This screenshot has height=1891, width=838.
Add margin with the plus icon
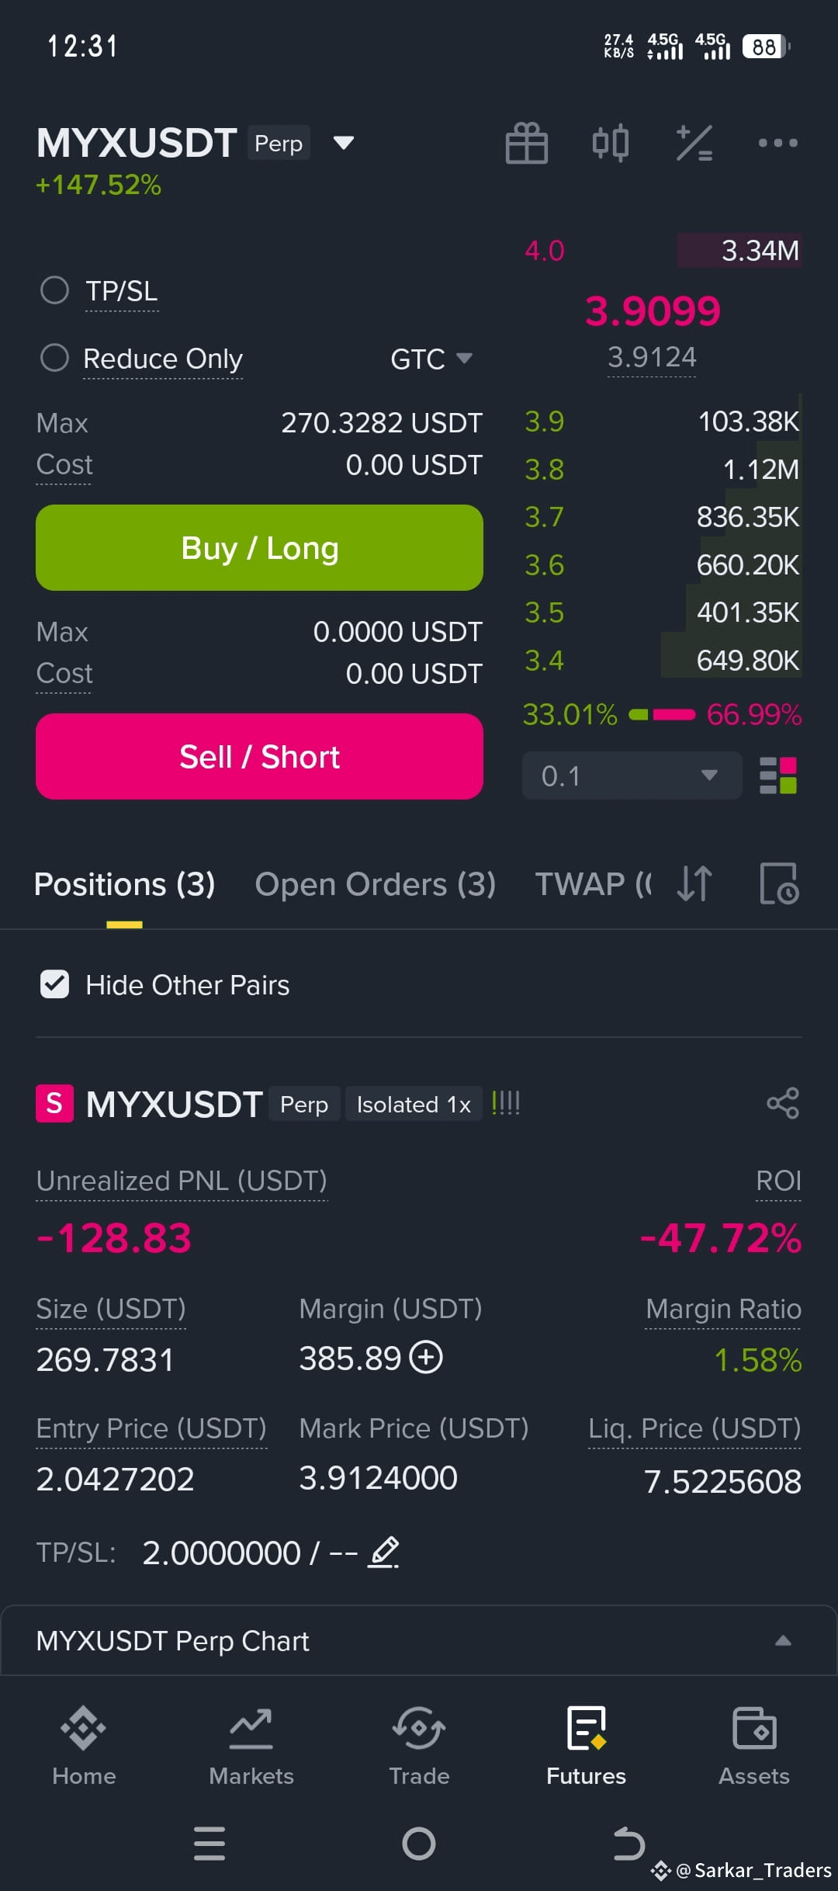(426, 1358)
